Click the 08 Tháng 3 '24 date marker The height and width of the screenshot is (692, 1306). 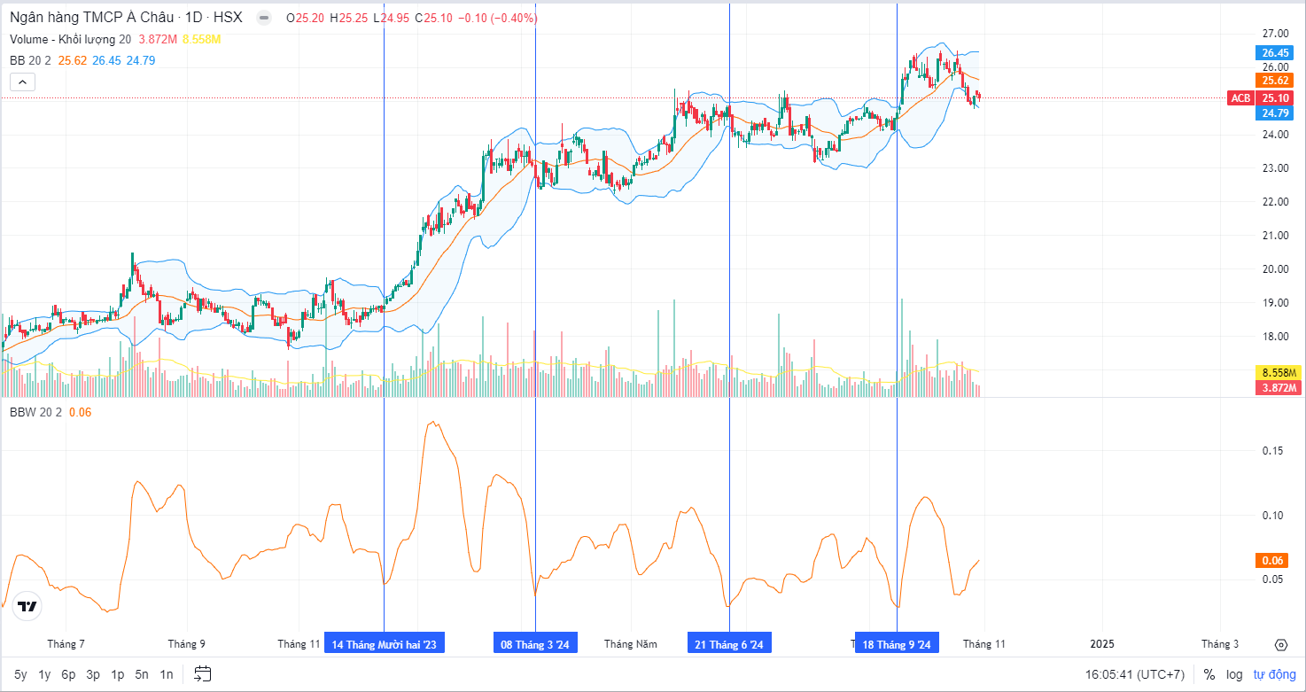click(x=535, y=644)
